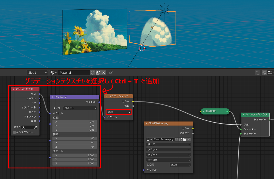Enable インスタンサー checkbox

point(15,132)
